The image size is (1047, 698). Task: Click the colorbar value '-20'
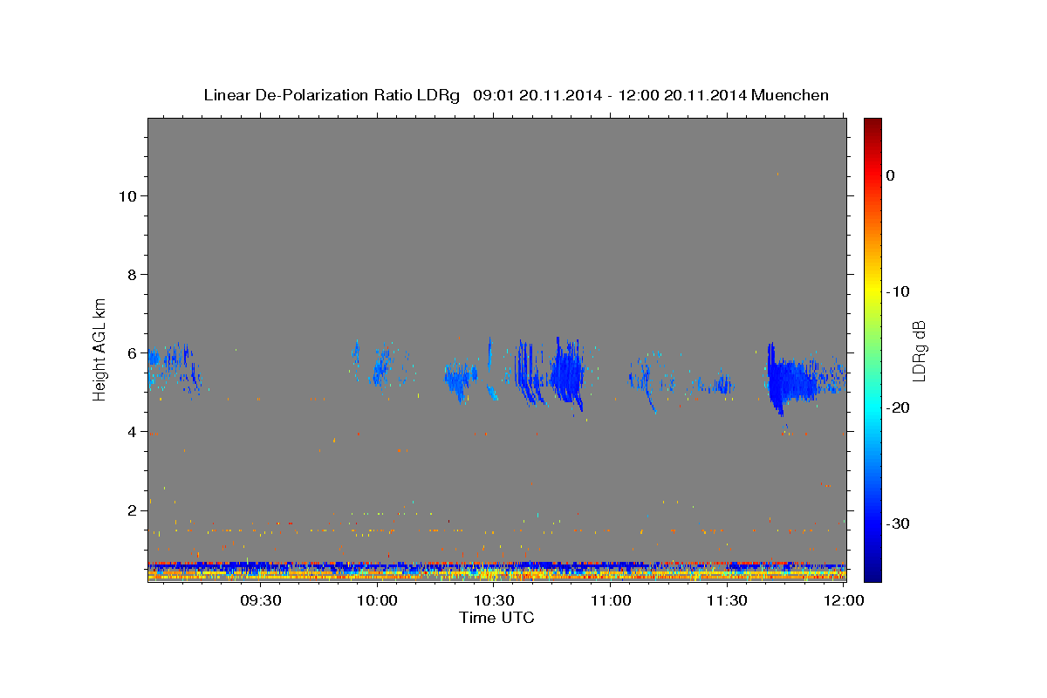click(898, 407)
